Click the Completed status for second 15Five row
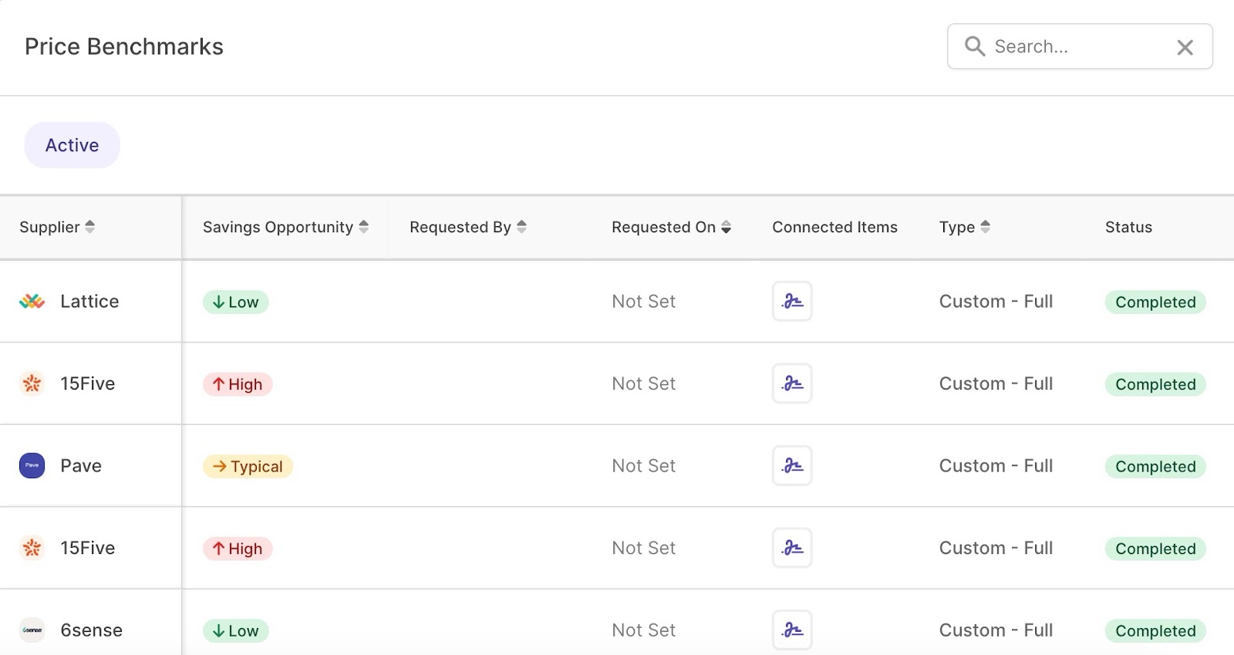The image size is (1234, 655). point(1155,549)
